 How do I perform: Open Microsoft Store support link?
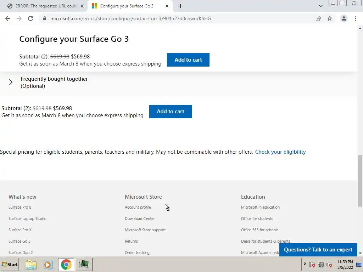pos(145,230)
